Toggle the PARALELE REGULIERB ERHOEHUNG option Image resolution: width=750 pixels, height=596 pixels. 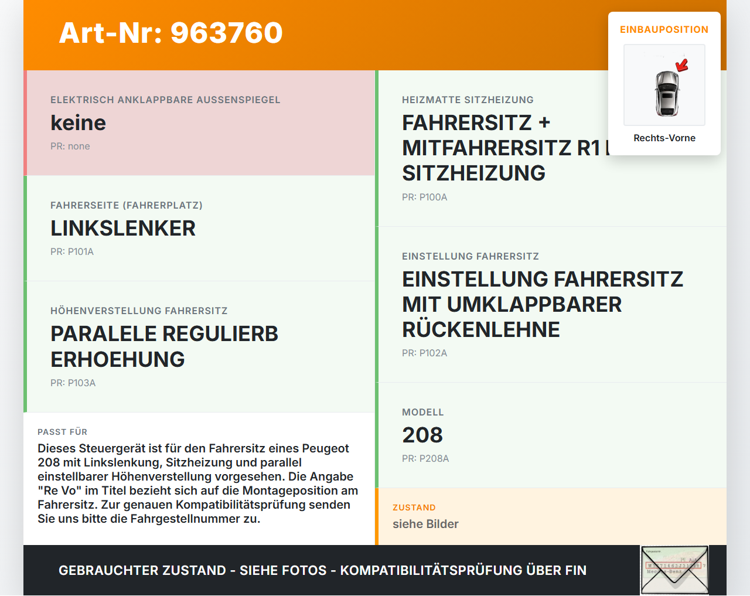click(199, 346)
